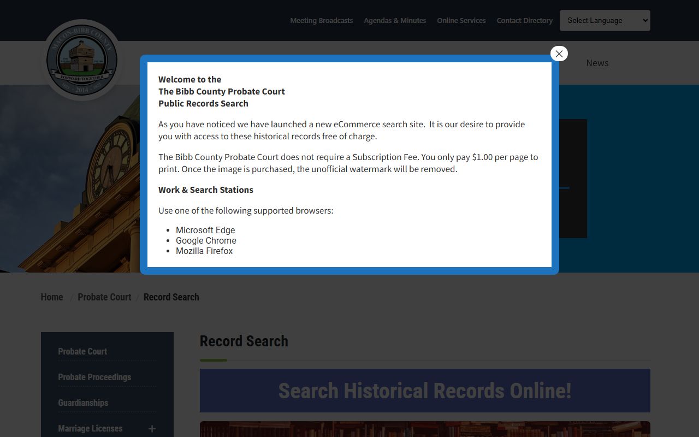This screenshot has height=437, width=699.
Task: Go to Agendas & Minutes
Action: click(x=395, y=20)
